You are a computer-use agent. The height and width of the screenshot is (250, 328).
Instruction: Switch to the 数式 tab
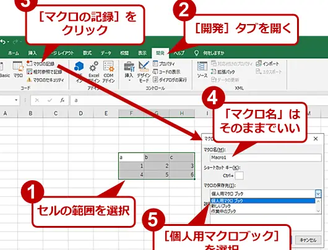pyautogui.click(x=87, y=53)
